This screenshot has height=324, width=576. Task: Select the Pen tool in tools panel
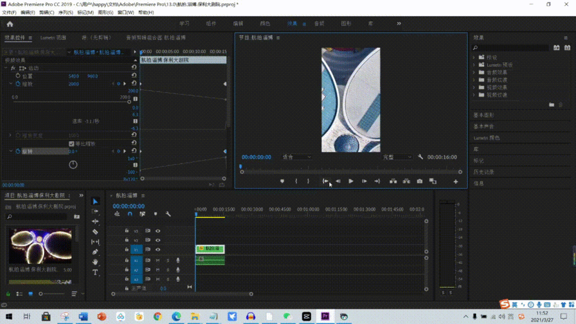click(x=95, y=252)
